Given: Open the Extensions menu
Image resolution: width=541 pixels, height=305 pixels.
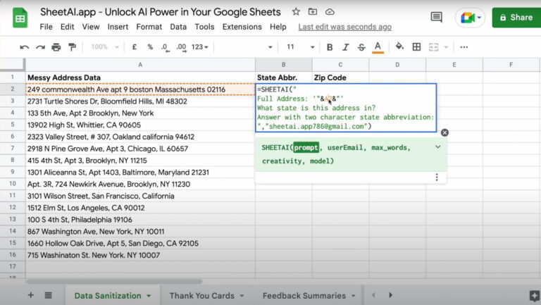Looking at the screenshot, I should [242, 27].
